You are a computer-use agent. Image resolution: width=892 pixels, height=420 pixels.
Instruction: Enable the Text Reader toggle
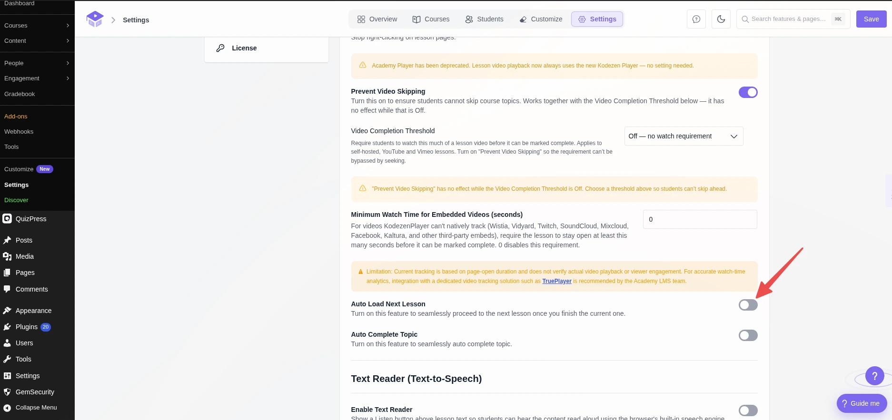coord(748,410)
